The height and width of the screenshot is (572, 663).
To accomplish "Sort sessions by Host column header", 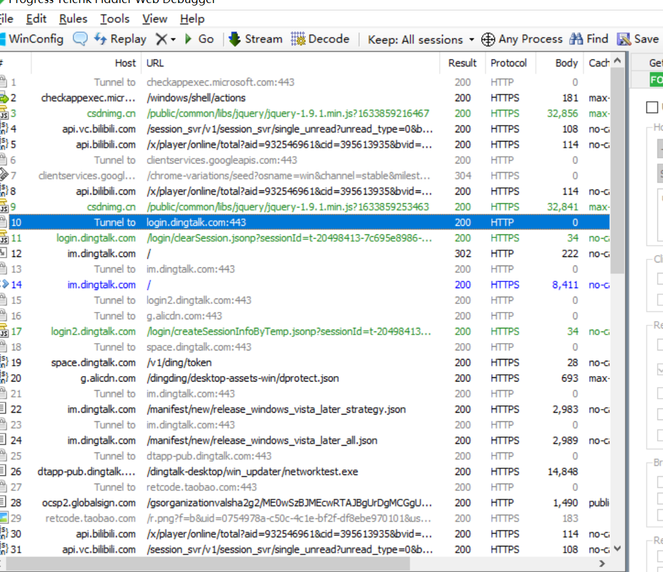I will click(86, 63).
